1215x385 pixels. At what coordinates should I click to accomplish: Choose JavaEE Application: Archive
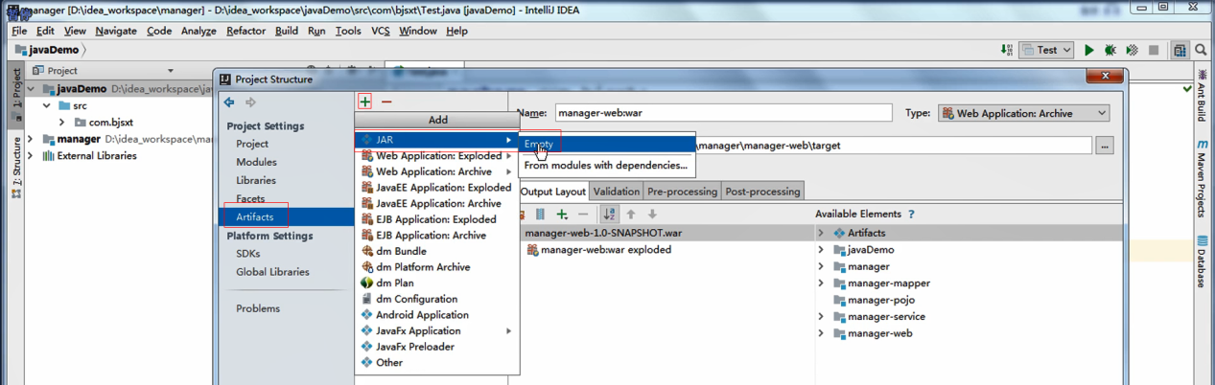tap(437, 203)
